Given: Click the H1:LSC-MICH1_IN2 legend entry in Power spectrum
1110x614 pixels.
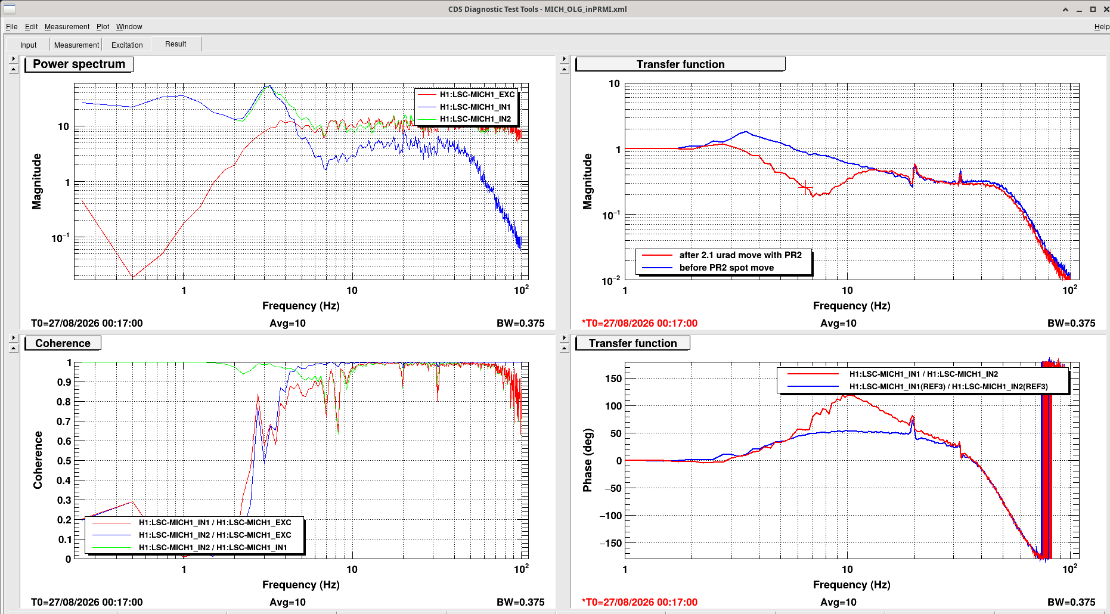Looking at the screenshot, I should pyautogui.click(x=475, y=119).
